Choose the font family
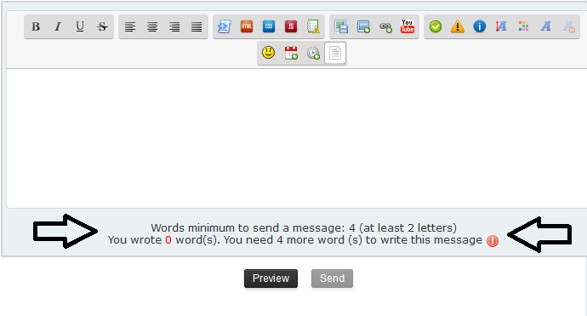Viewport: 587px width, 316px height. 545,26
